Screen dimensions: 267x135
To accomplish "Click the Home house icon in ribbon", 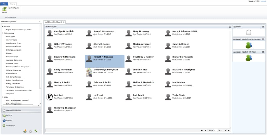I will [x=4, y=9].
